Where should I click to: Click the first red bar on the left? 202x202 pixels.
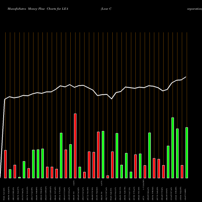(x=5, y=164)
